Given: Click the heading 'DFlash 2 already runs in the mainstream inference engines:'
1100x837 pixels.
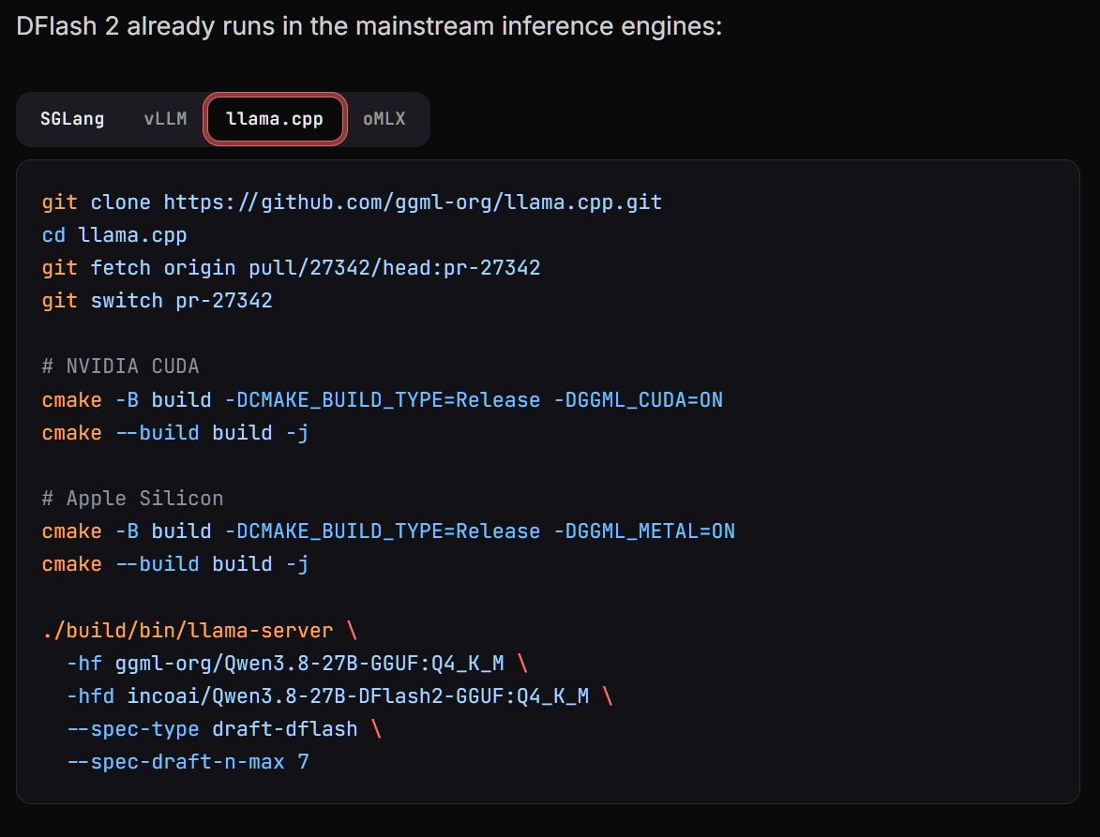Looking at the screenshot, I should (369, 26).
